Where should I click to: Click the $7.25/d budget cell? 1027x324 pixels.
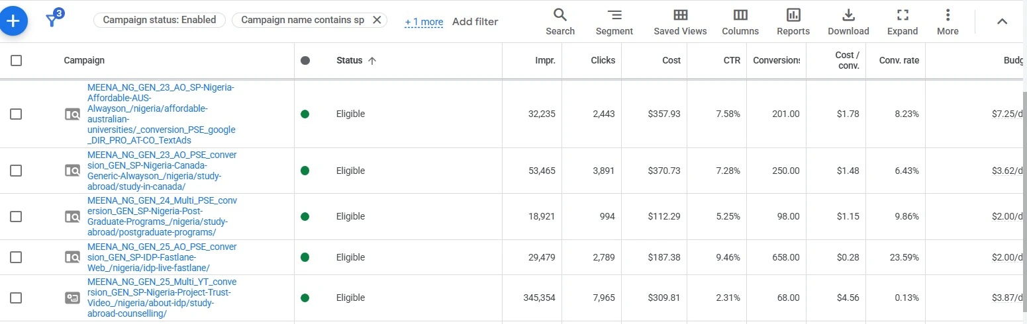point(1008,114)
